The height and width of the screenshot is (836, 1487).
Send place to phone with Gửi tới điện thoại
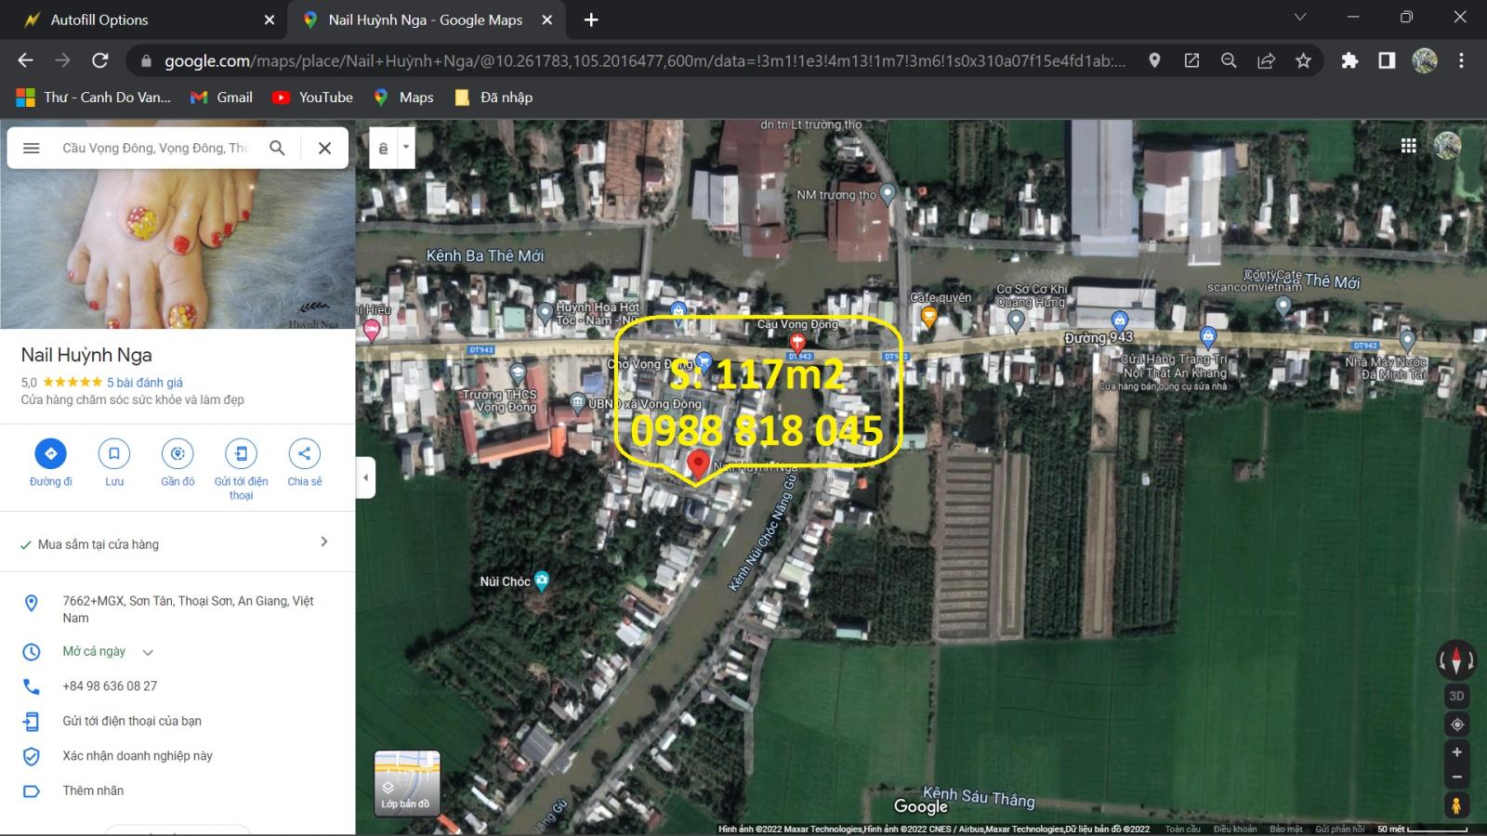point(241,469)
